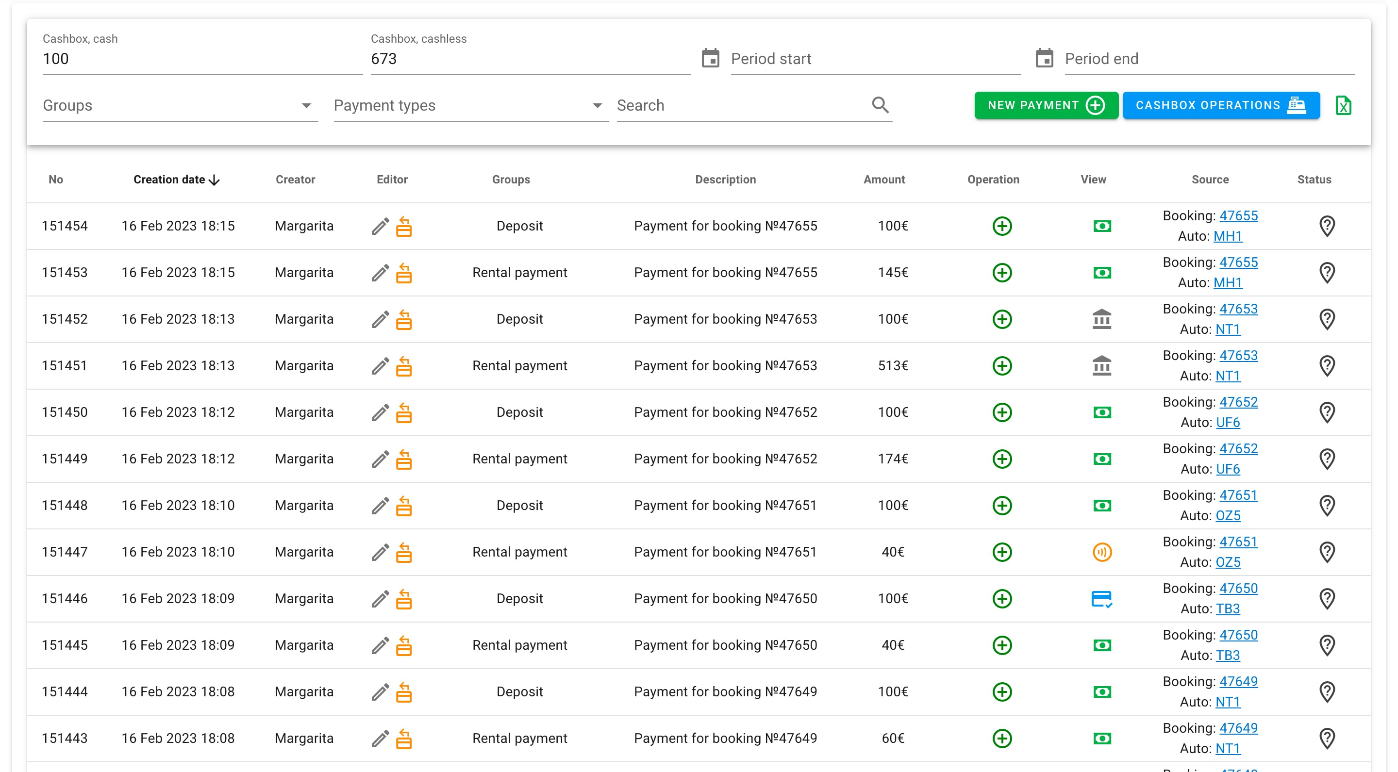This screenshot has height=772, width=1398.
Task: Click the Cashbox cashless value field
Action: coord(530,59)
